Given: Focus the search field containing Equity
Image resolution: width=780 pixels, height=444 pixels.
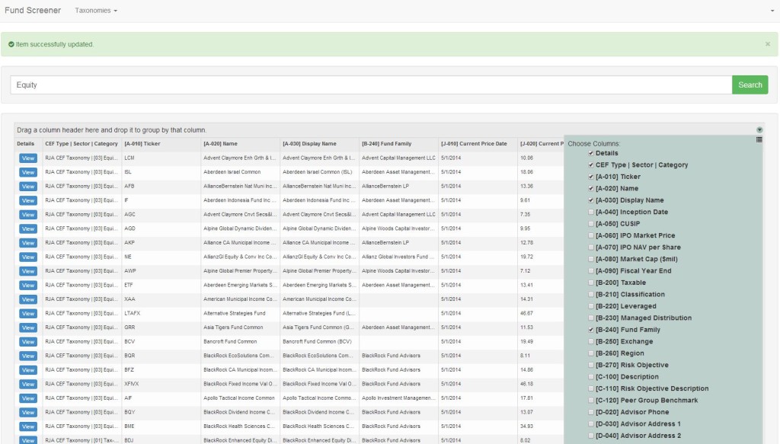Looking at the screenshot, I should [x=371, y=85].
